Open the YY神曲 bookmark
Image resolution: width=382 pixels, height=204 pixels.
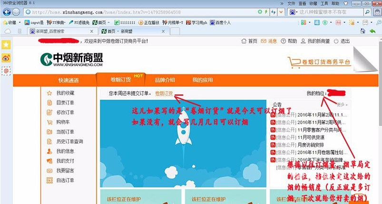coord(56,23)
